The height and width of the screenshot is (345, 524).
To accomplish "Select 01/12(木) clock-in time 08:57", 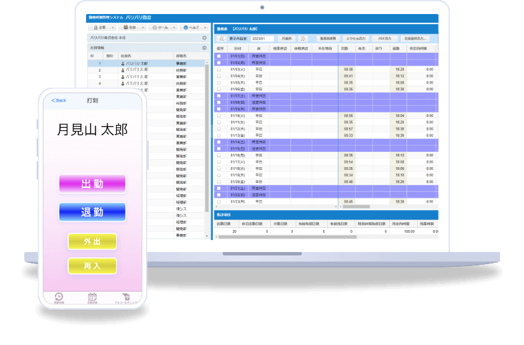I will 348,129.
